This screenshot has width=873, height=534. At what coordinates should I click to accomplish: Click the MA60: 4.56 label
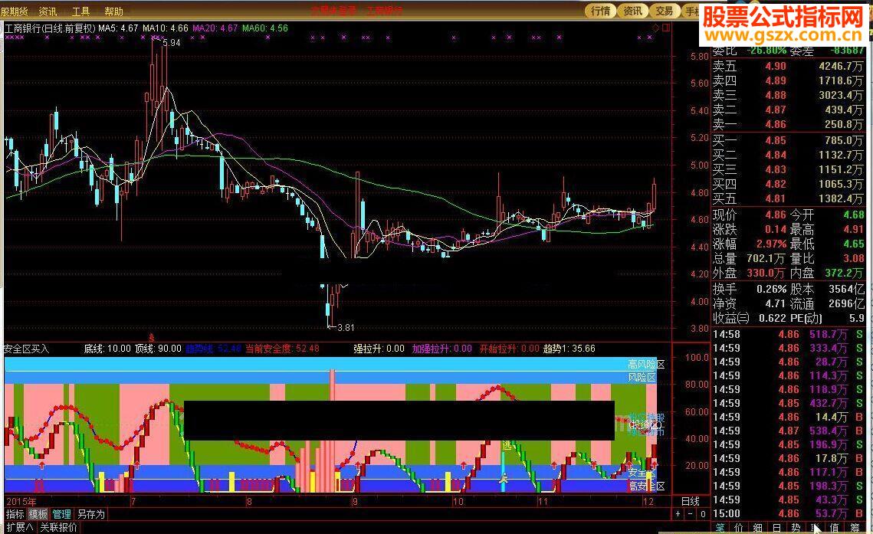[265, 28]
